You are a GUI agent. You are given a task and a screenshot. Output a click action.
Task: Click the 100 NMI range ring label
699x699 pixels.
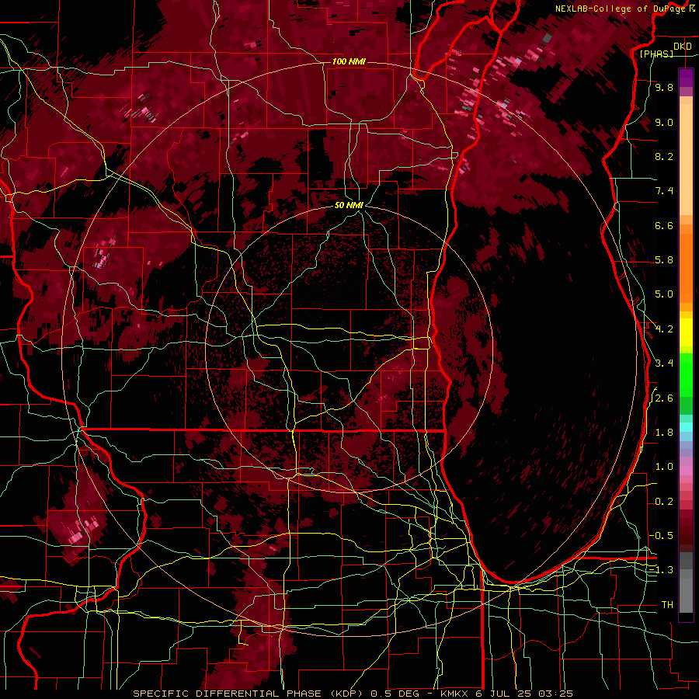point(349,61)
